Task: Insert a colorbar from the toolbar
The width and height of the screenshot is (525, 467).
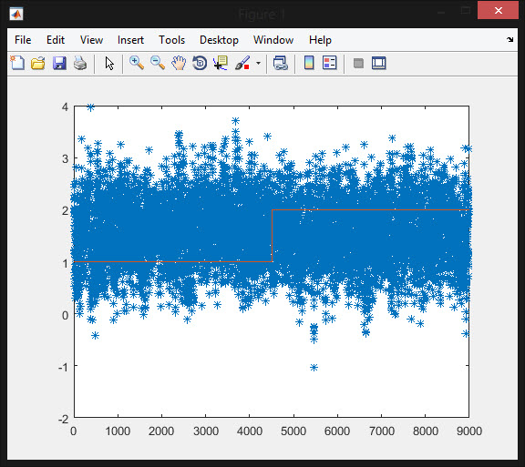Action: (309, 63)
